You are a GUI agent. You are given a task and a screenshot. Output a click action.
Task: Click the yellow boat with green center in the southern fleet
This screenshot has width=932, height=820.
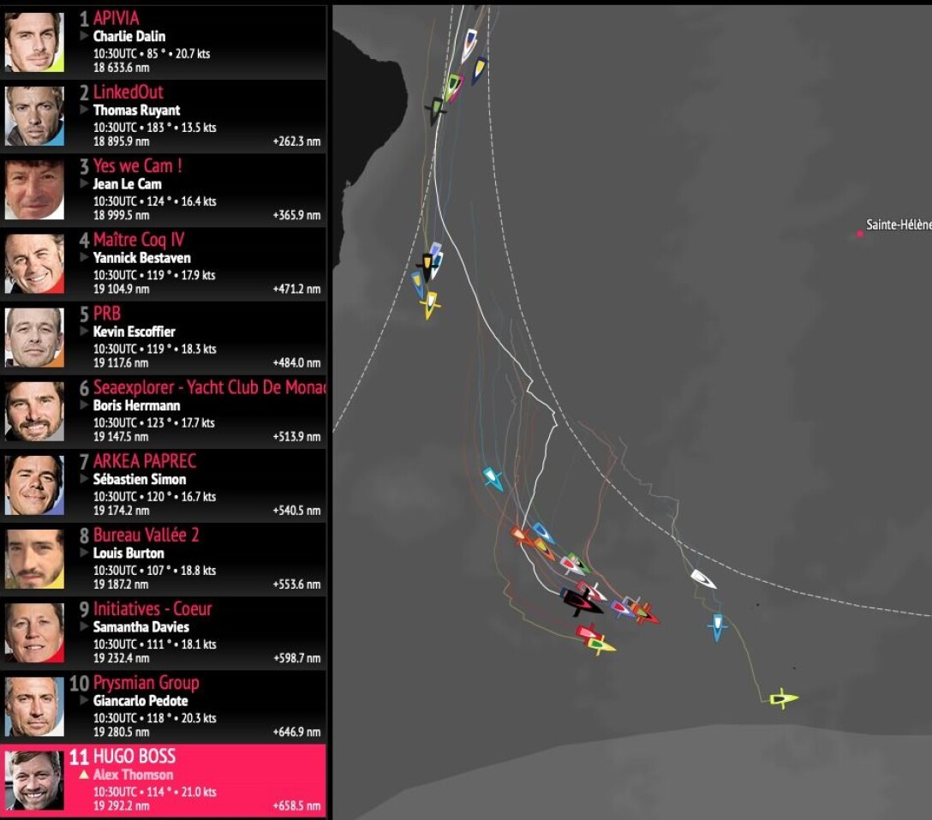pos(601,644)
